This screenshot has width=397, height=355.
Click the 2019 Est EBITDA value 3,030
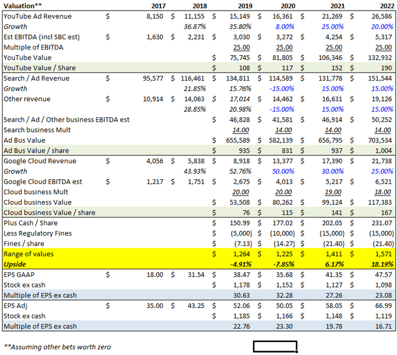click(241, 37)
